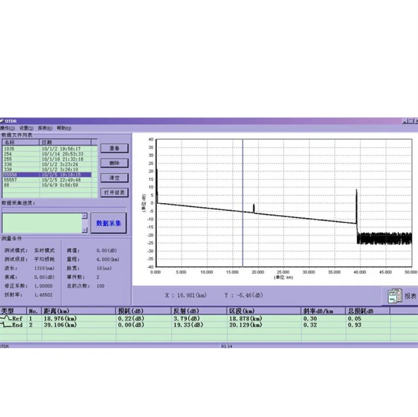The height and width of the screenshot is (417, 418).
Task: Click the data acquisition progress bar
Action: [64, 210]
